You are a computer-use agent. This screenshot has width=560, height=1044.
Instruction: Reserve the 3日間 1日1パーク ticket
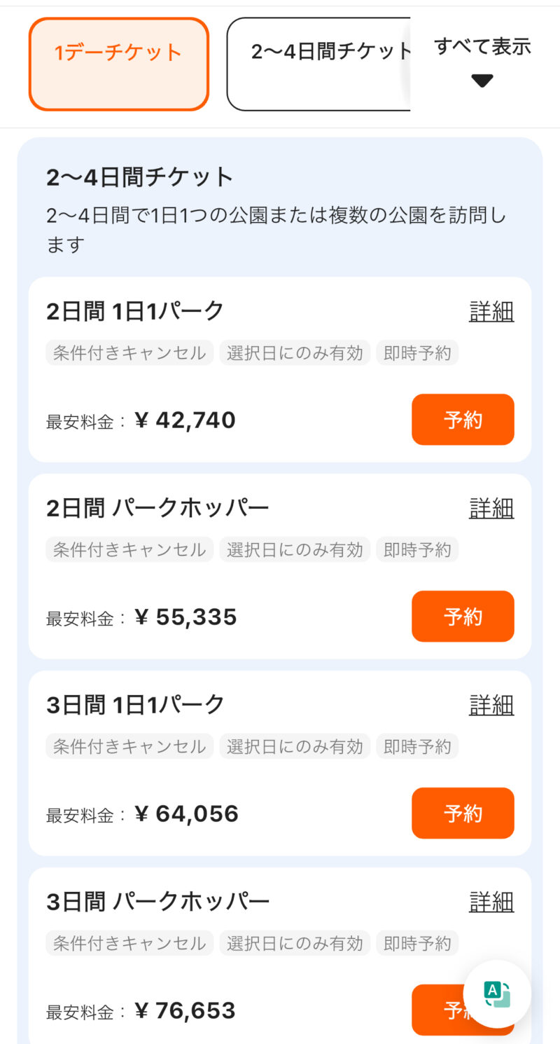[463, 813]
